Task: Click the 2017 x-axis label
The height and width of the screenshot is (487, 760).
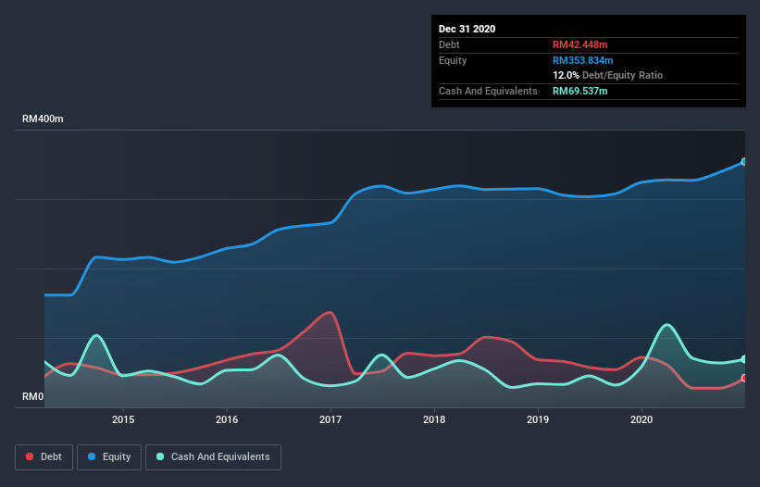Action: tap(330, 419)
